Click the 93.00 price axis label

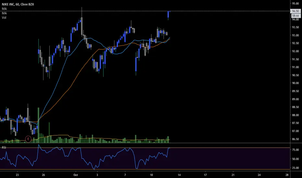tap(296, 35)
